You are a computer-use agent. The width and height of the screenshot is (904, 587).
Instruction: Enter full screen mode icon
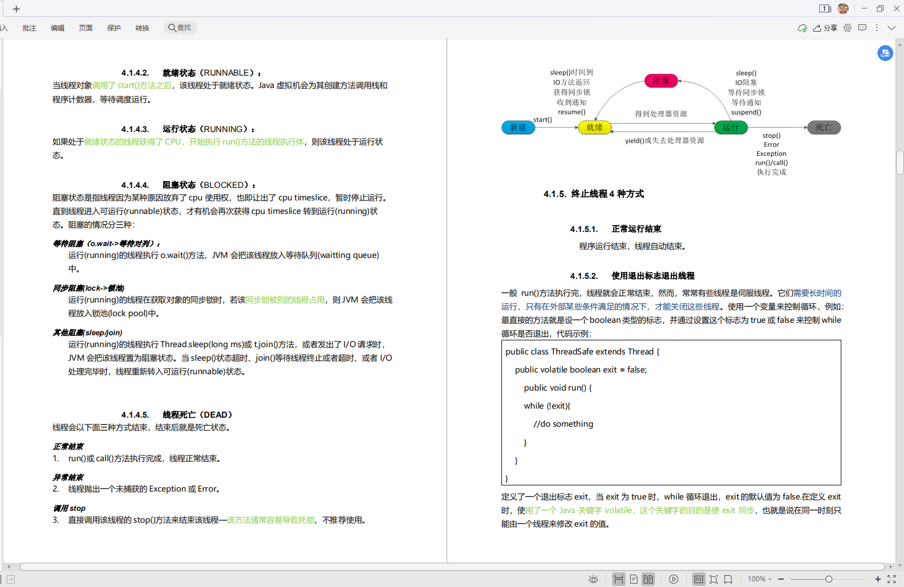[x=892, y=579]
